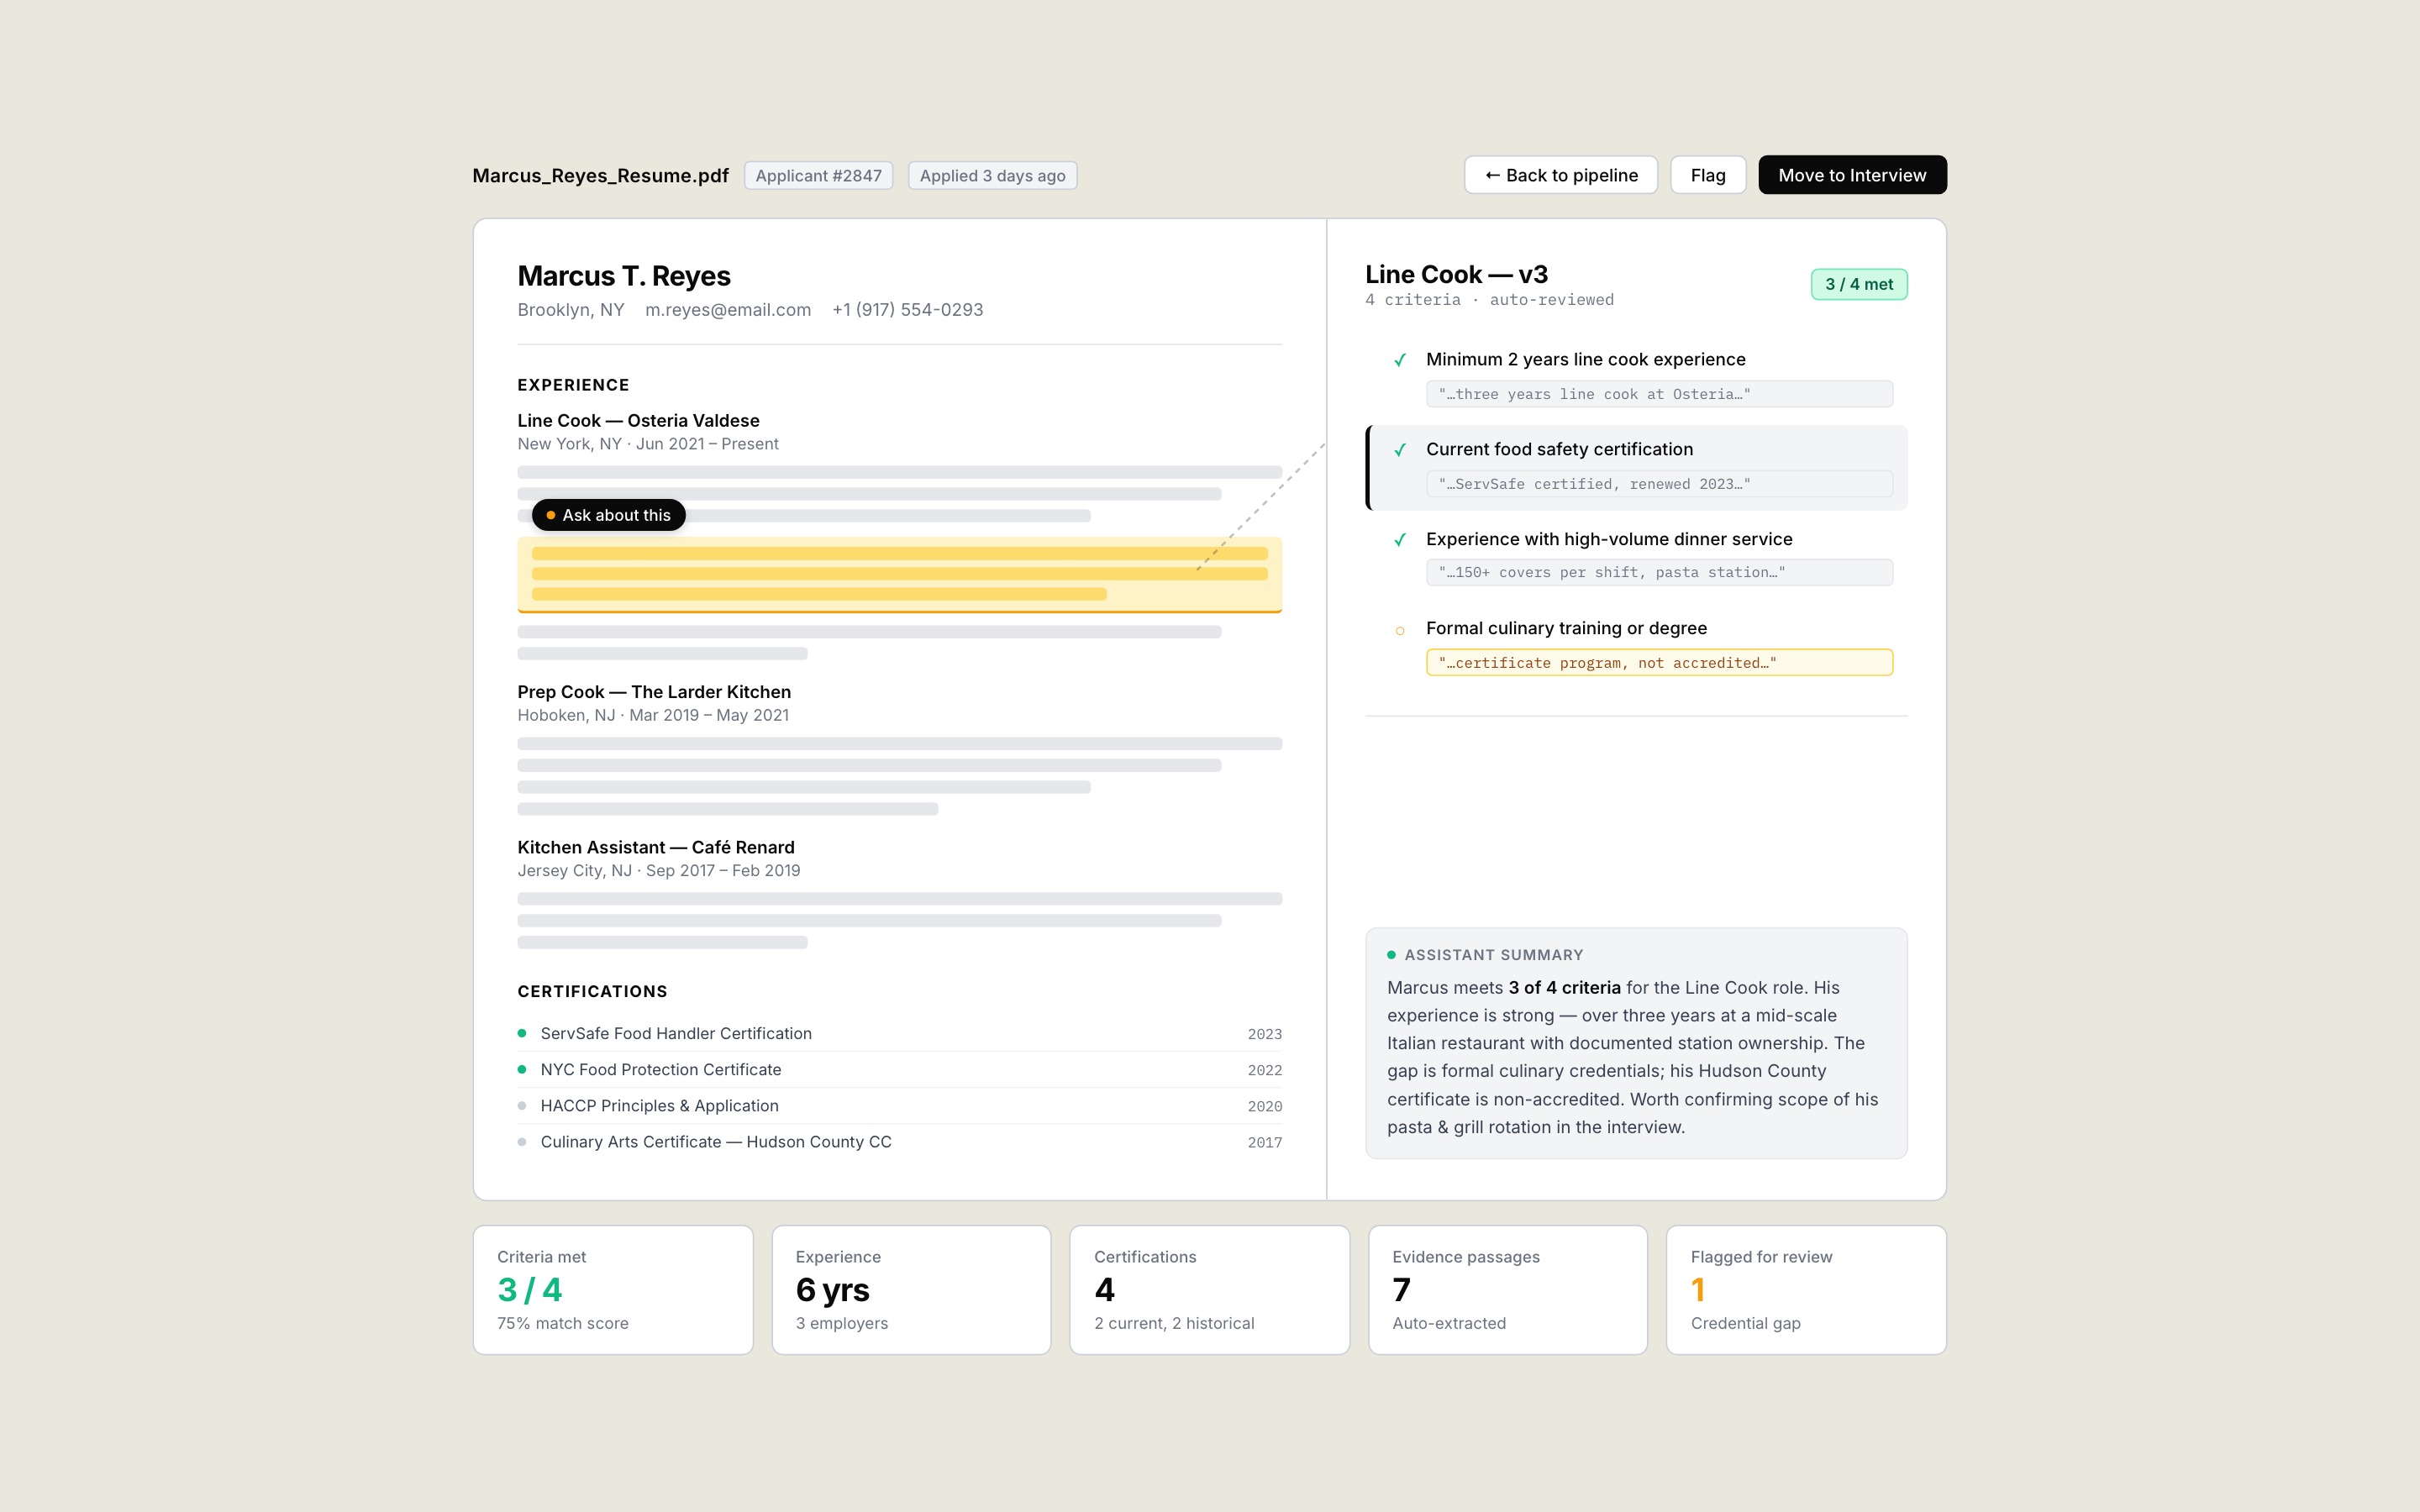Click the EXPERIENCE section heading
Image resolution: width=2420 pixels, height=1512 pixels.
pos(573,385)
